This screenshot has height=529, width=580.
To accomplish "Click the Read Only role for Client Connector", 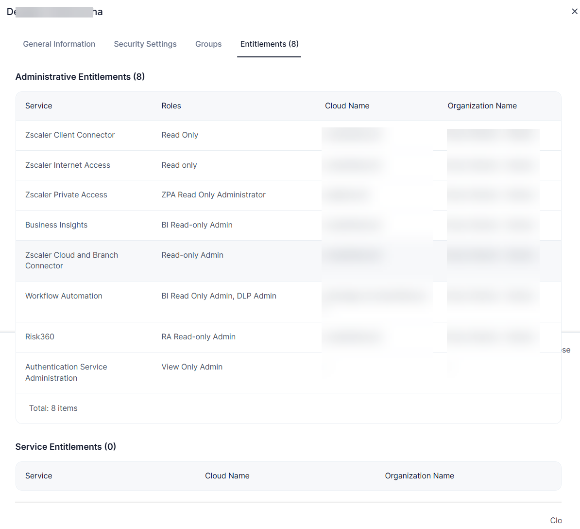I will pyautogui.click(x=180, y=135).
